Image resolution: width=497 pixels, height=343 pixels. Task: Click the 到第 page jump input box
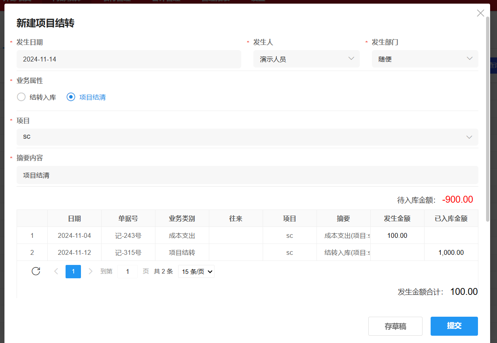[x=127, y=271]
